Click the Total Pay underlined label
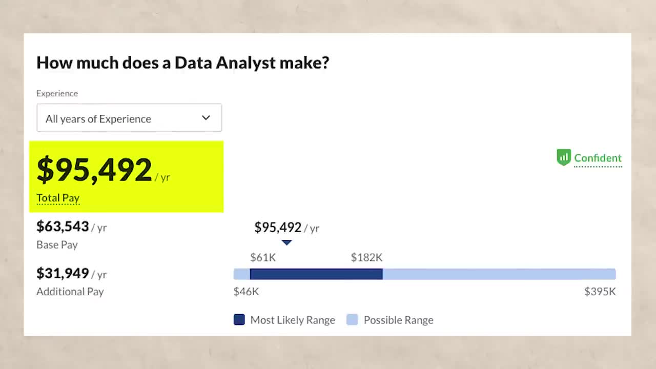 click(58, 198)
